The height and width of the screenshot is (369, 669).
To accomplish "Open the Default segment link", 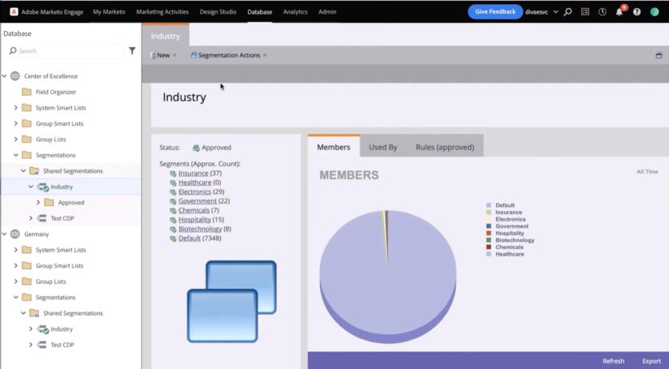I will 190,238.
